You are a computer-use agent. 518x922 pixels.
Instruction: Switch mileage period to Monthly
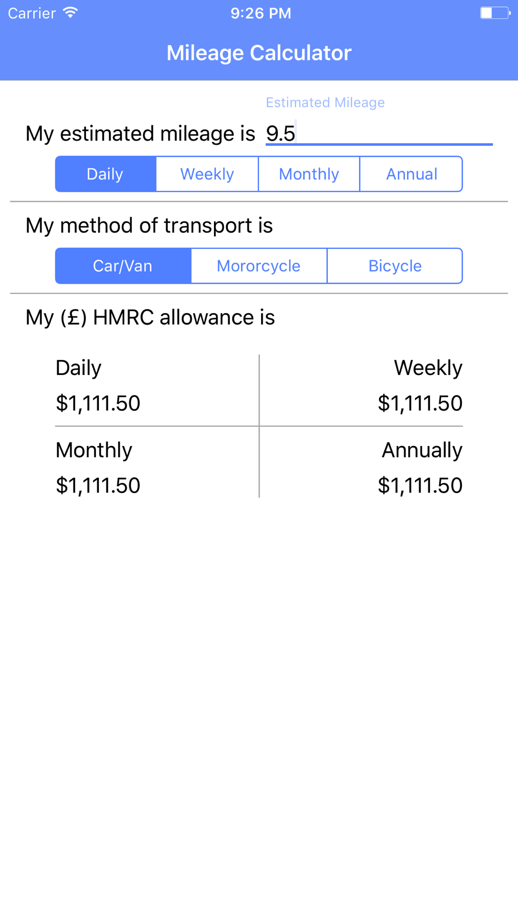pyautogui.click(x=309, y=174)
